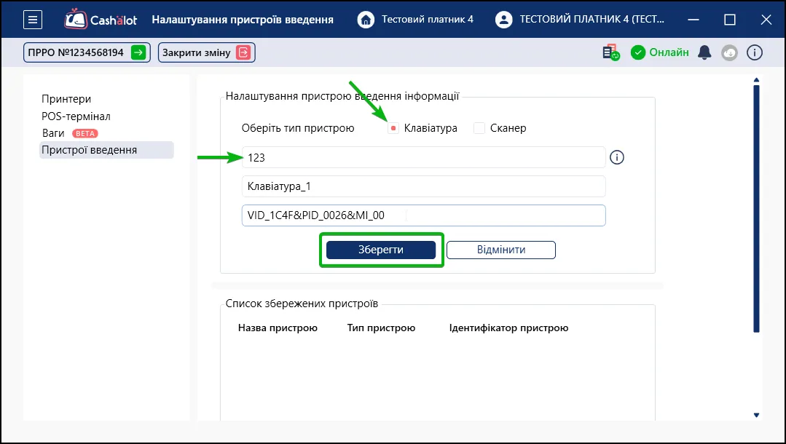Click the Зберегти button

pos(381,250)
